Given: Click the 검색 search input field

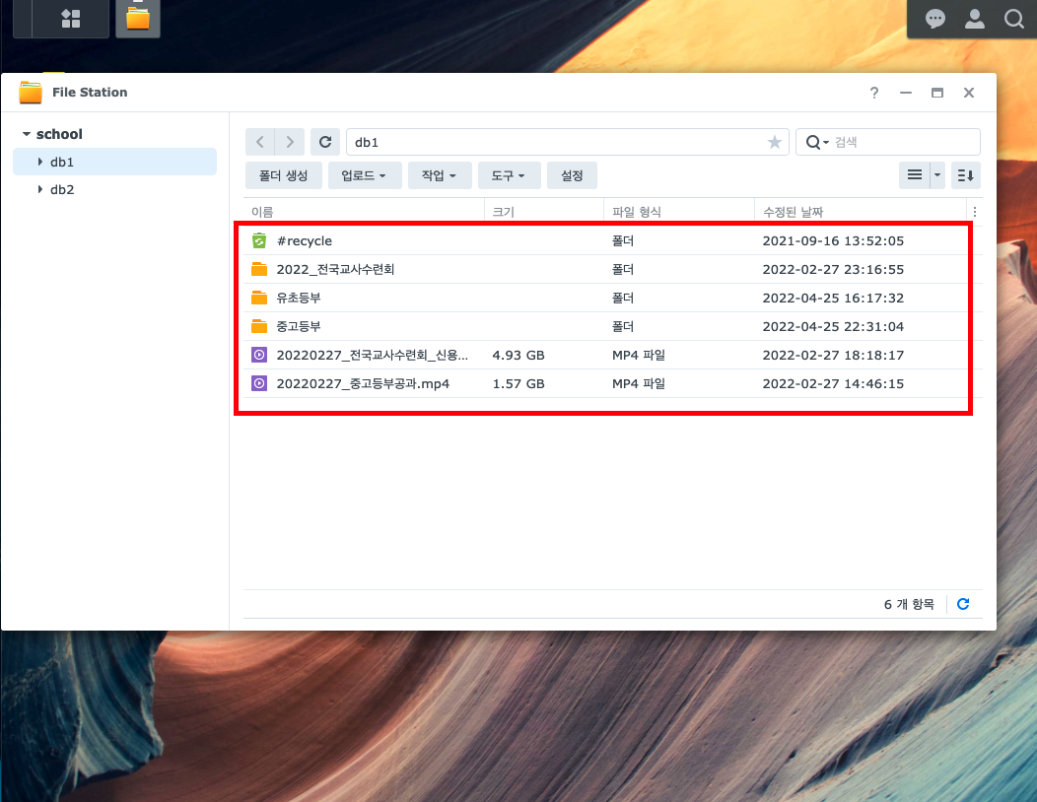Looking at the screenshot, I should click(x=902, y=142).
